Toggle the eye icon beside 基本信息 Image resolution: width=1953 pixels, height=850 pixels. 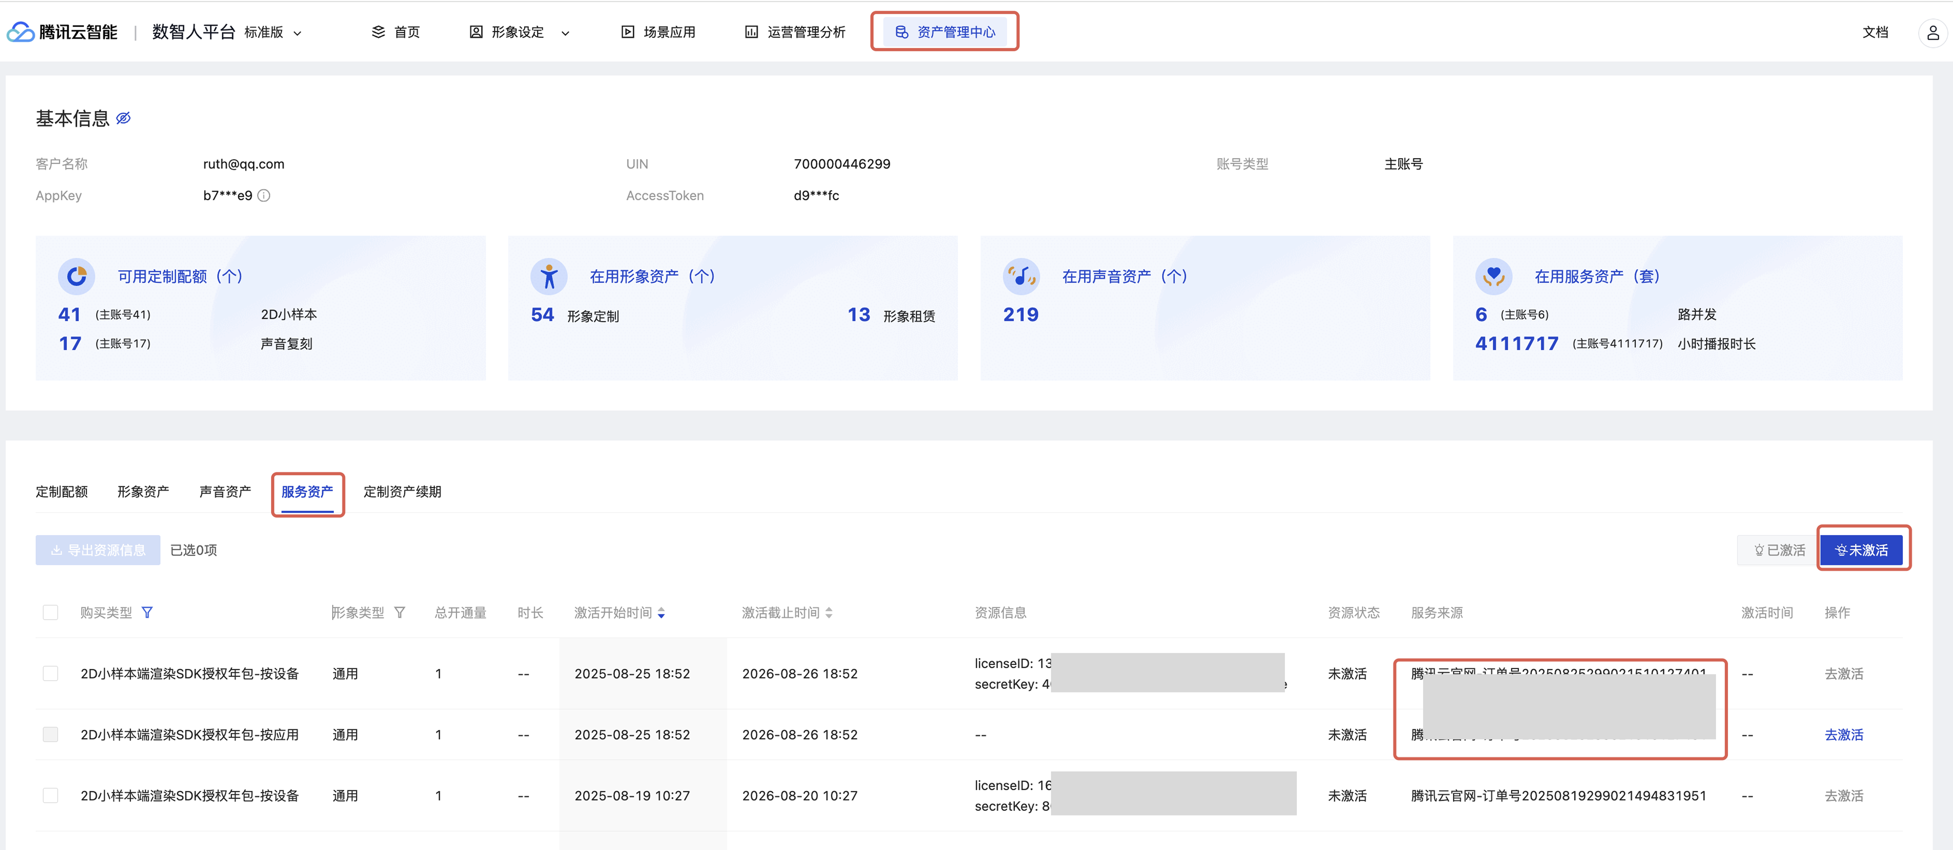(x=124, y=118)
